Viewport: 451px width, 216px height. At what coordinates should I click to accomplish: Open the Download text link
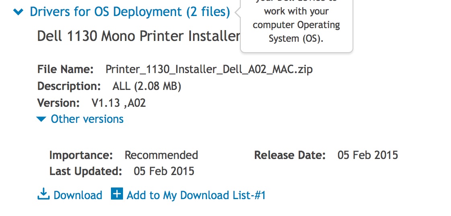pos(78,196)
